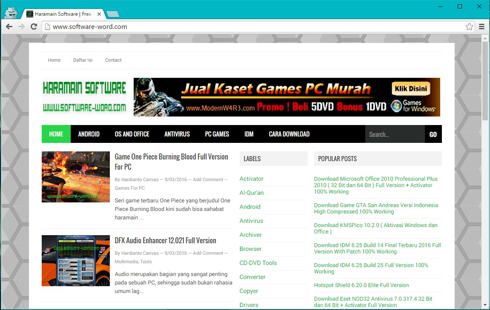Open the Converter label

tap(252, 277)
